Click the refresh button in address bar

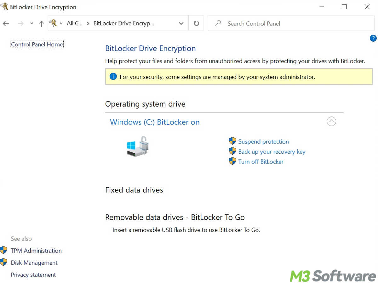coord(196,23)
